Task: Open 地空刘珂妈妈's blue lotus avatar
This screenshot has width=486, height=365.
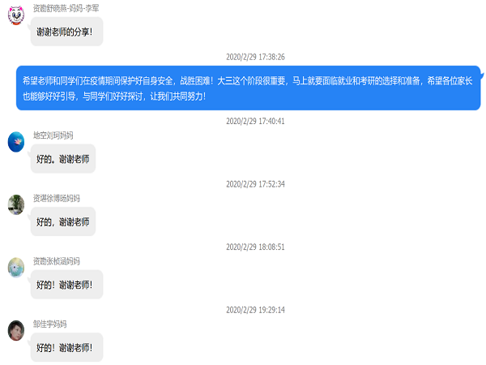Action: tap(15, 143)
